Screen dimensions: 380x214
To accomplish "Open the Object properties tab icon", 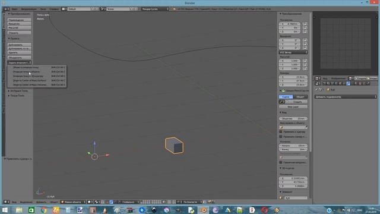I will (340, 83).
